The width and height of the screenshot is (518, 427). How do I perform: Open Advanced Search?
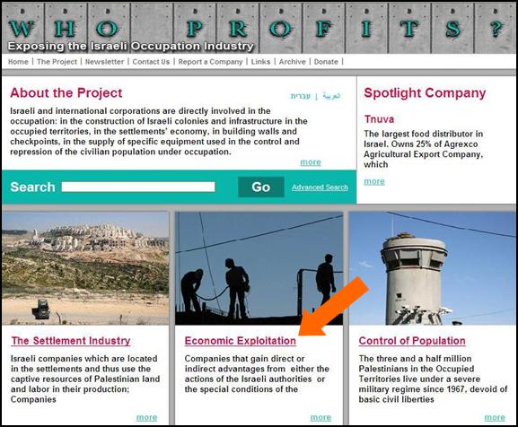(320, 187)
